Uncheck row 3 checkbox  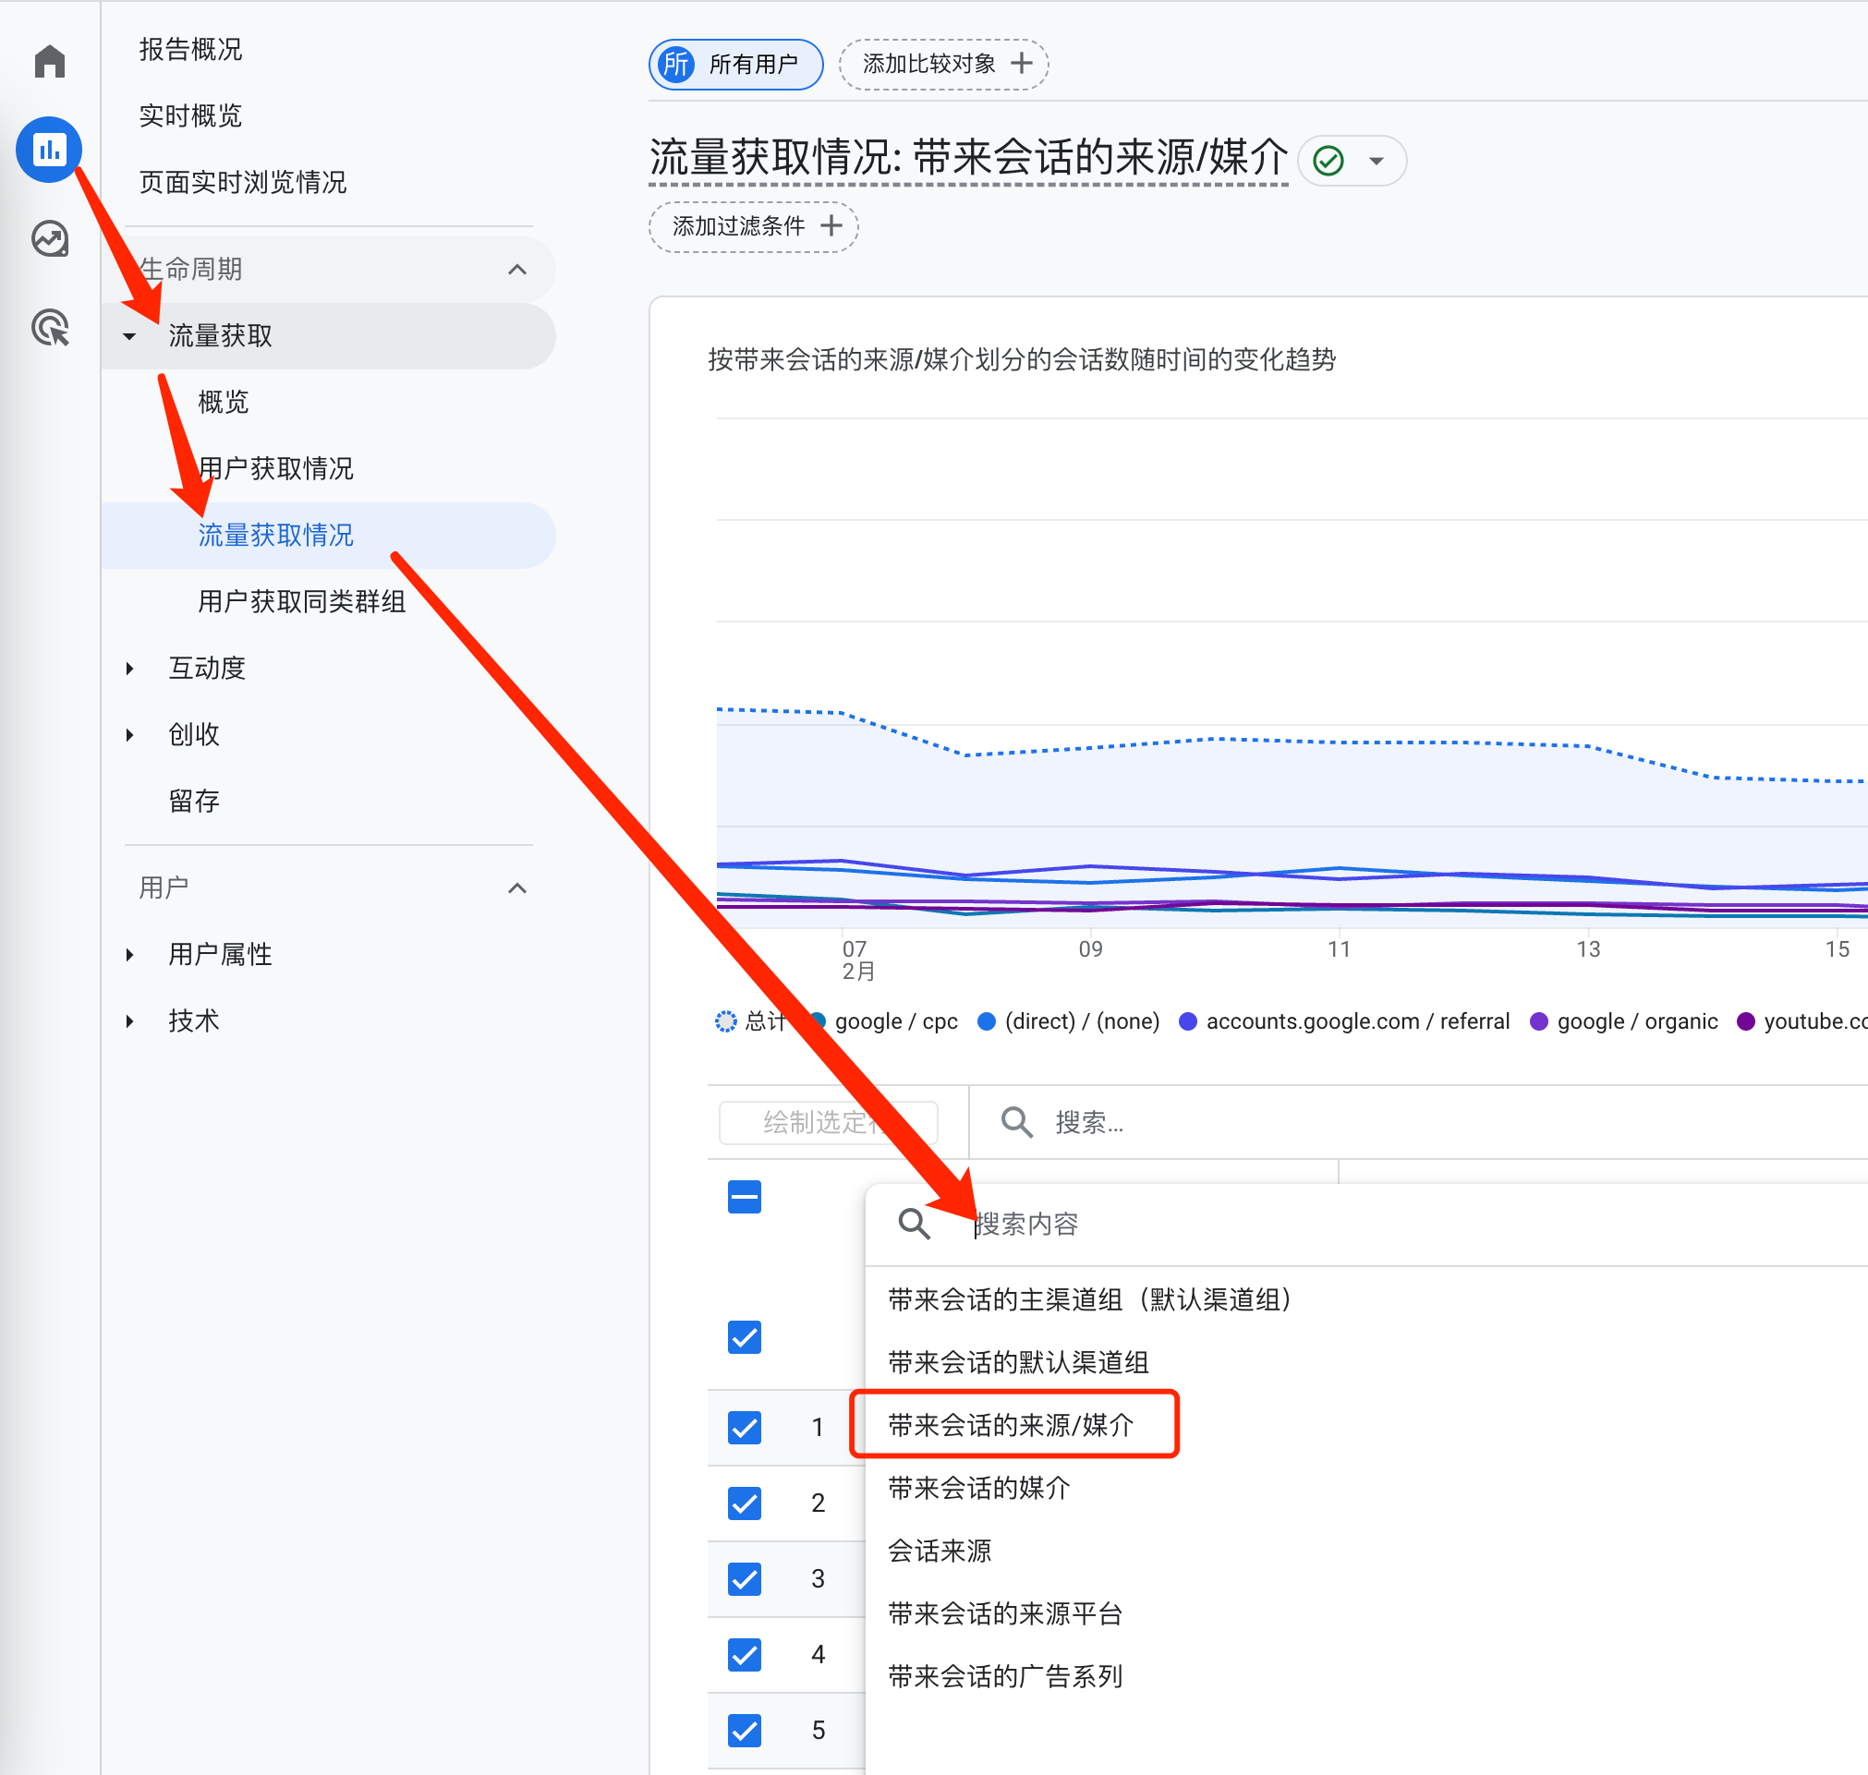745,1579
